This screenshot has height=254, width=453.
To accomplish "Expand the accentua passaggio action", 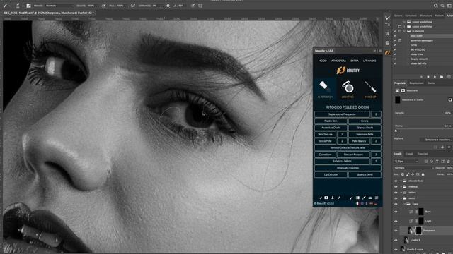I will click(x=408, y=40).
